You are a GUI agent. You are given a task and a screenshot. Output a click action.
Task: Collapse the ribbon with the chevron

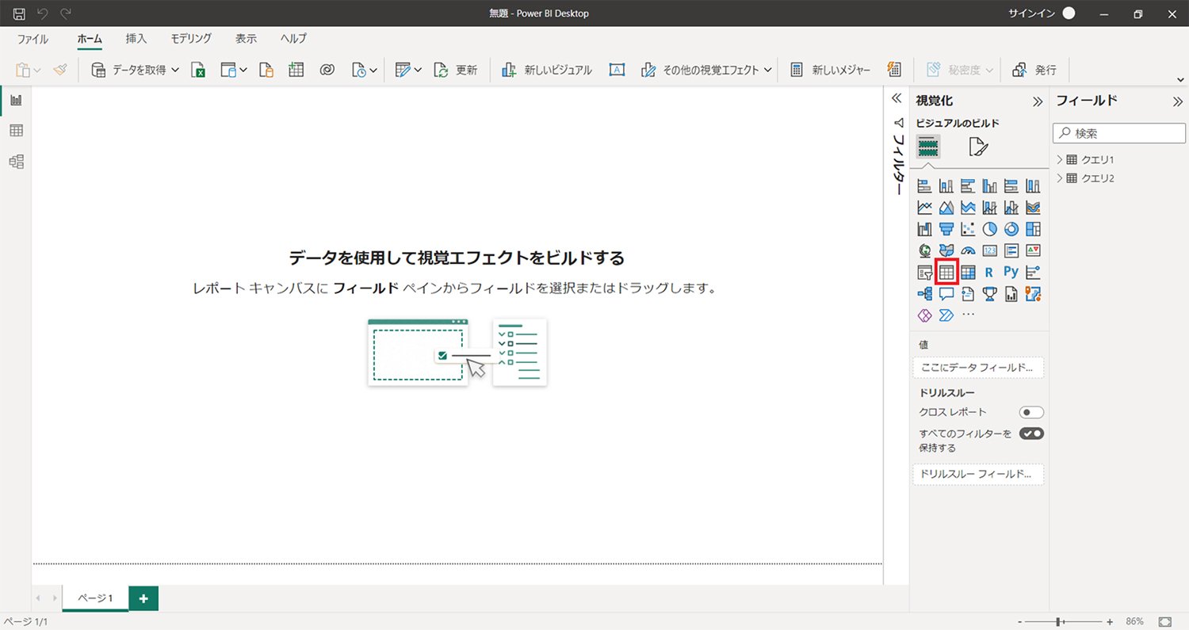coord(1180,80)
